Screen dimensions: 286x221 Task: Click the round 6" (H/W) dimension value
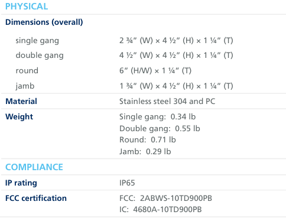click(x=155, y=71)
